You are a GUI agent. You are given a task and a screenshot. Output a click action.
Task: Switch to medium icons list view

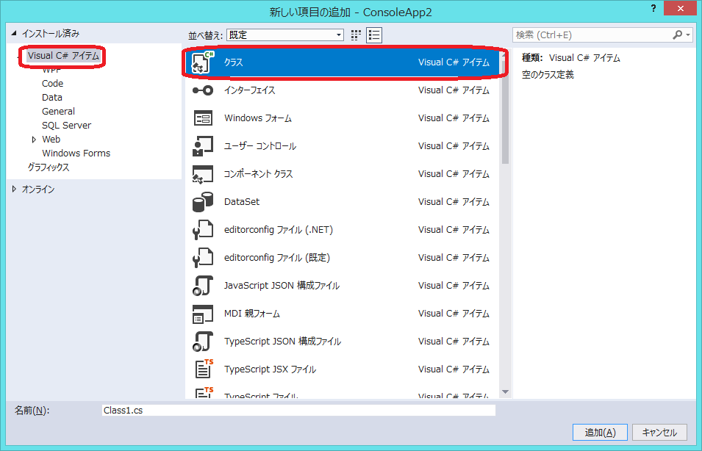[x=374, y=35]
